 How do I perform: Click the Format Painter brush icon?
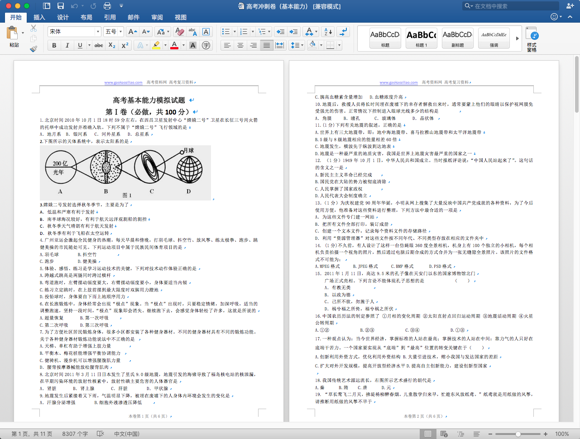click(34, 48)
